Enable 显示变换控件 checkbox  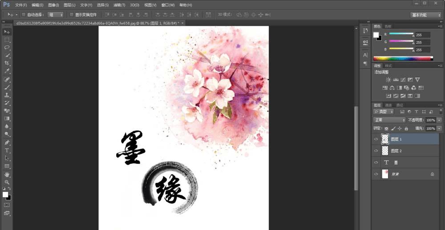[x=72, y=15]
